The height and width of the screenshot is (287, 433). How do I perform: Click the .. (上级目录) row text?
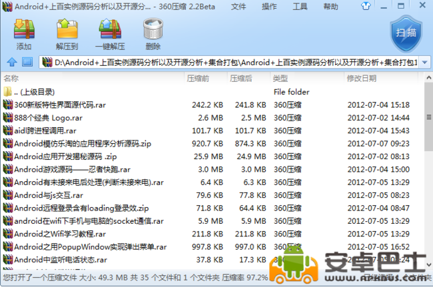34,92
